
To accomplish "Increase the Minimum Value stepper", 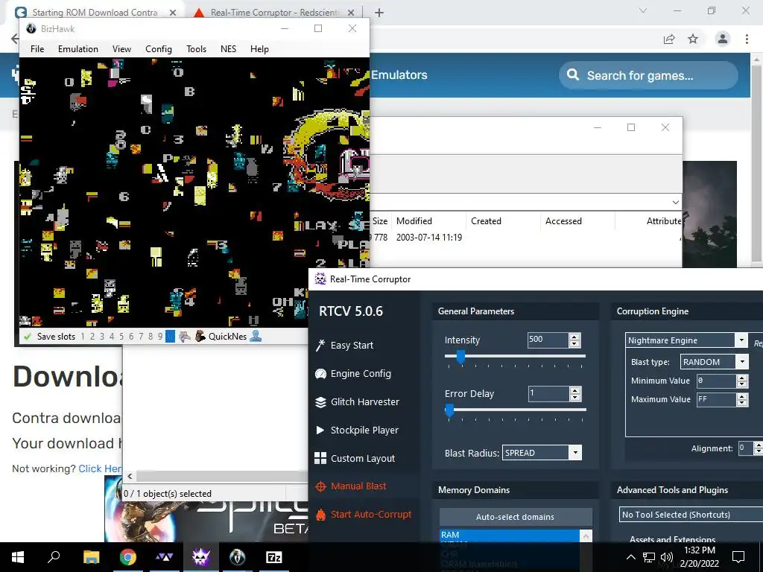I will tap(741, 378).
